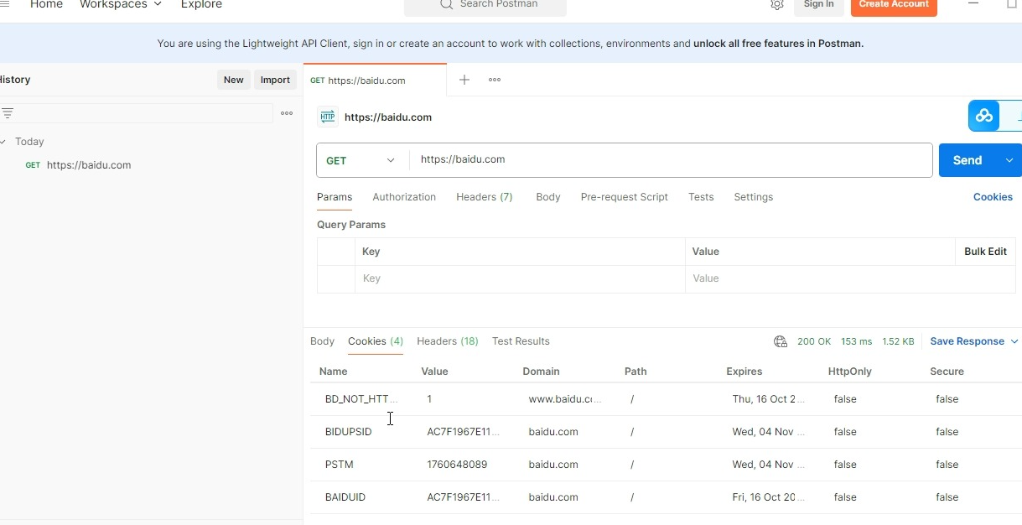Open the Explore menu item
This screenshot has width=1022, height=525.
(x=201, y=4)
